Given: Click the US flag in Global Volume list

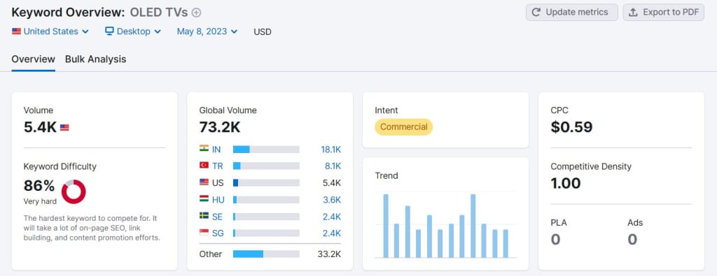Looking at the screenshot, I should pos(204,182).
